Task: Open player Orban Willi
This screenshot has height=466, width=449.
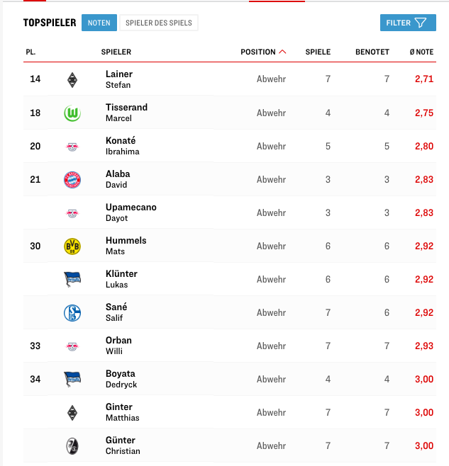Action: [118, 346]
